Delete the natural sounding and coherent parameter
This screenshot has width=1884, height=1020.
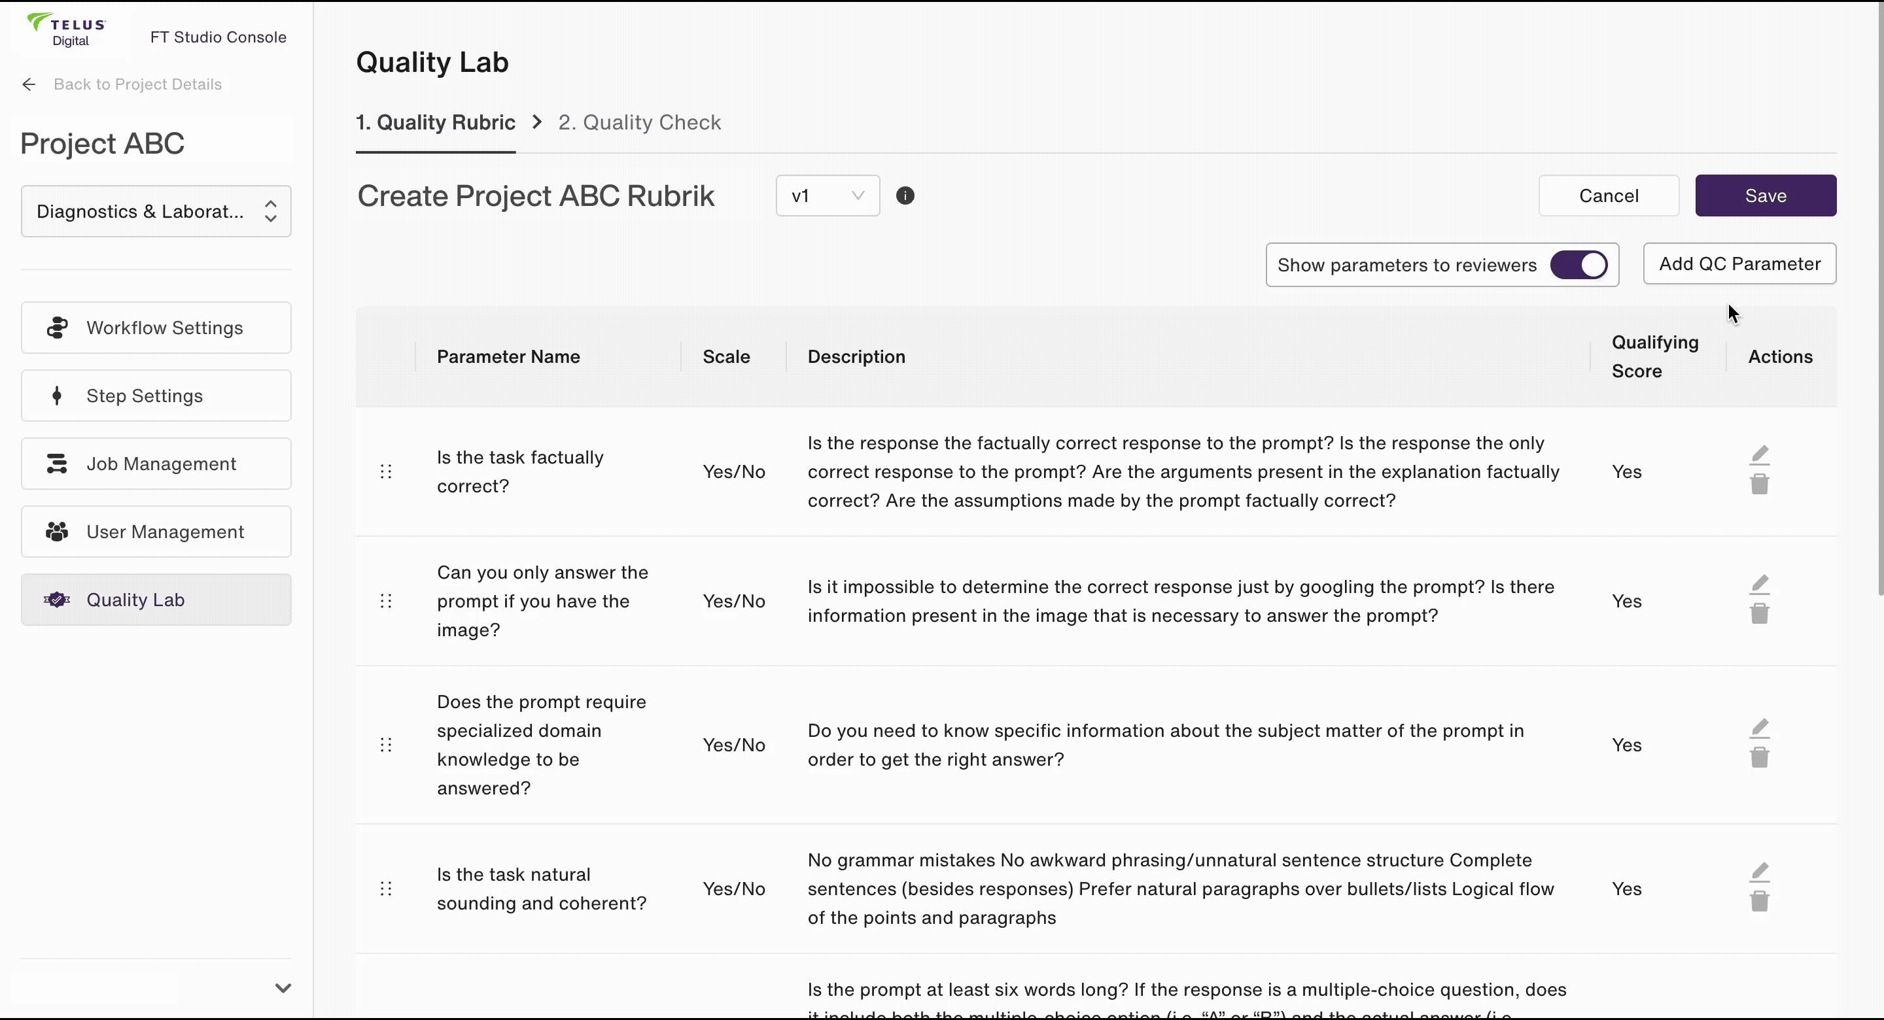click(1760, 902)
